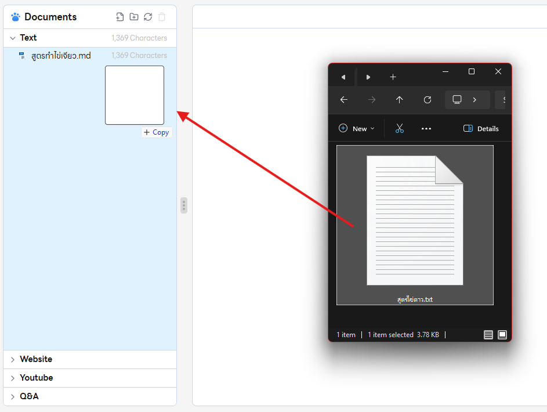Image resolution: width=547 pixels, height=412 pixels.
Task: Open the New dropdown in File Explorer
Action: (x=357, y=128)
